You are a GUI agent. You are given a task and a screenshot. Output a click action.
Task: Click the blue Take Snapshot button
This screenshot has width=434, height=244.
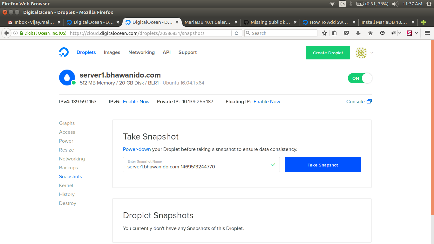click(323, 165)
